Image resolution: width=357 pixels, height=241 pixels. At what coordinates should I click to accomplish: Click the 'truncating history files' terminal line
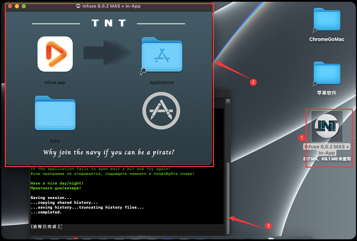[87, 207]
